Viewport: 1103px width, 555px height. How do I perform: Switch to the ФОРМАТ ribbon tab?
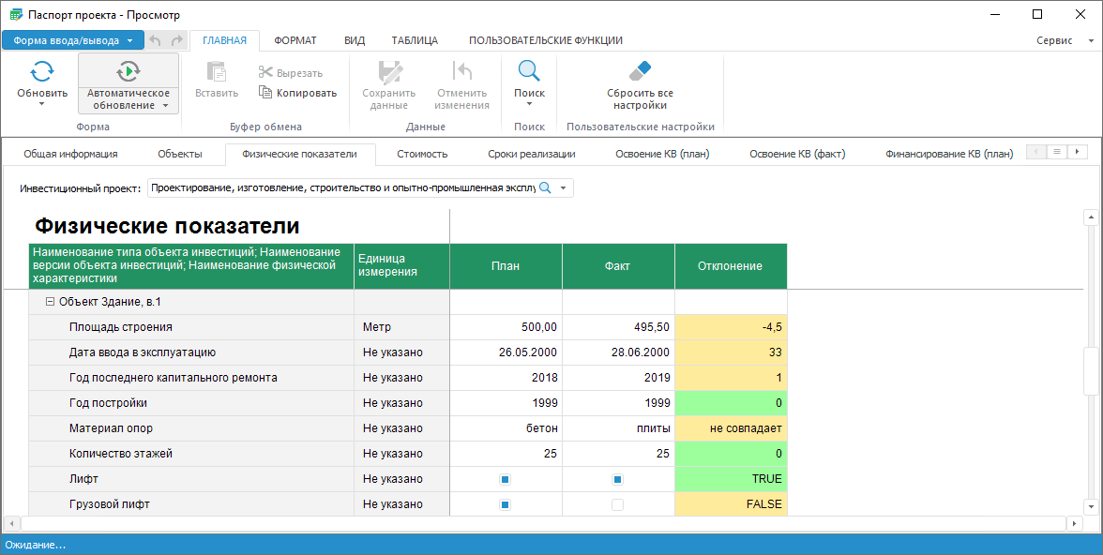[x=295, y=40]
